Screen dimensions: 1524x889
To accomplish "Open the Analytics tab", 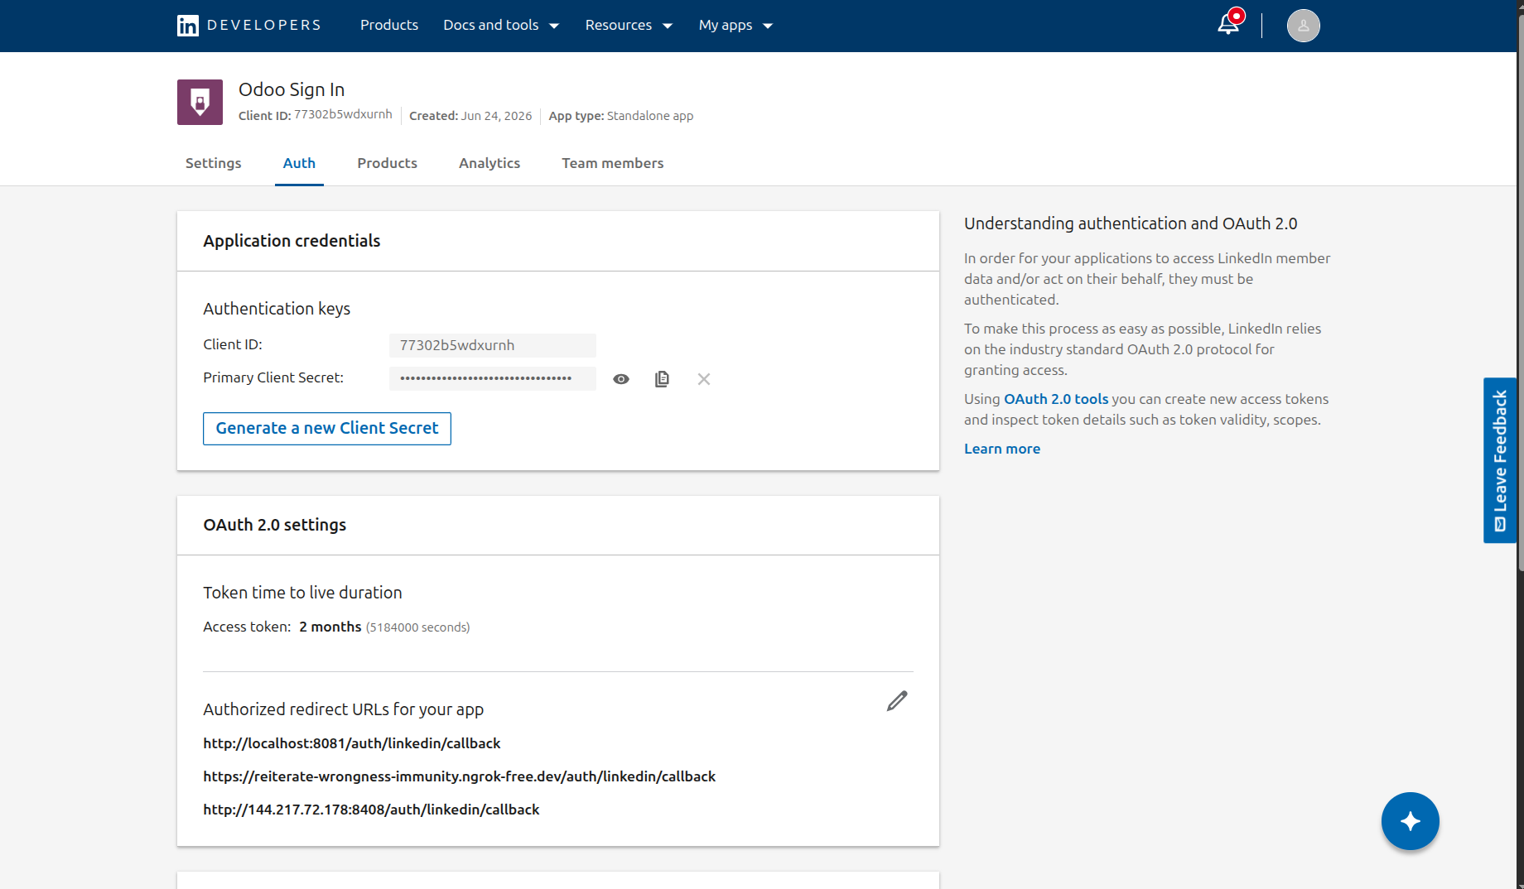I will 490,163.
